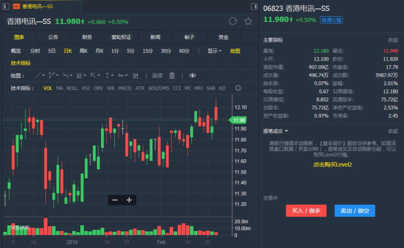Click the candlestick bar pattern icon
This screenshot has width=404, height=248.
click(x=135, y=76)
